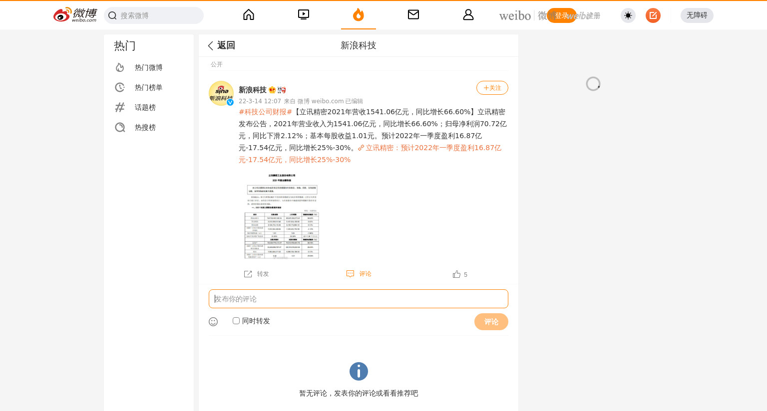Click the 公开 visibility label
This screenshot has height=411, width=767.
point(217,64)
